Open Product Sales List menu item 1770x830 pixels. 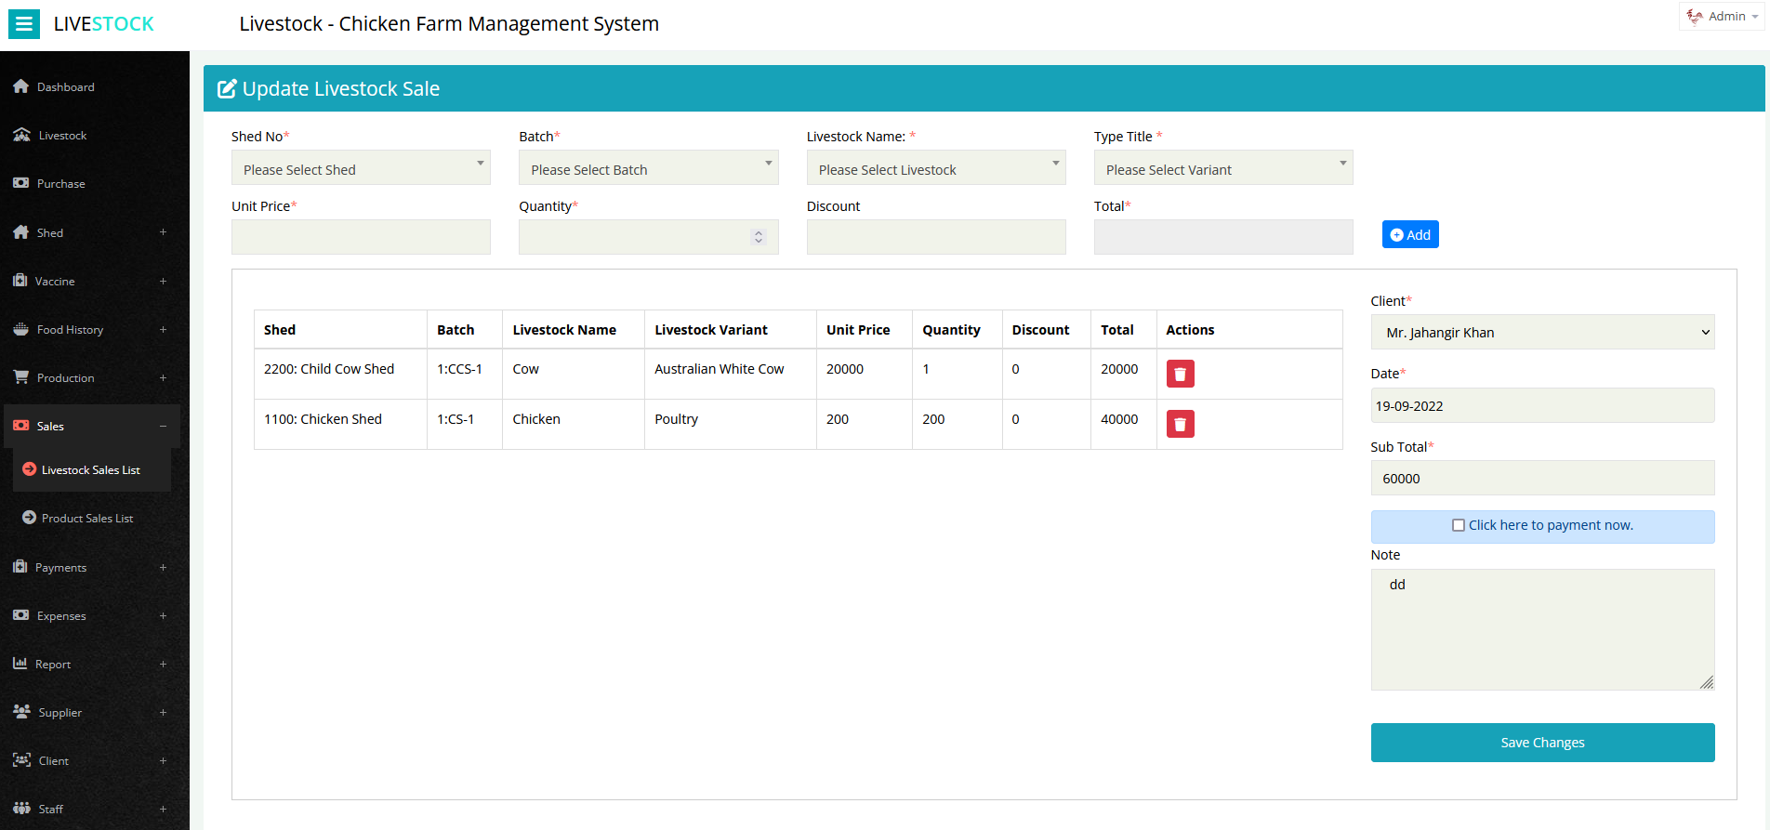point(86,519)
